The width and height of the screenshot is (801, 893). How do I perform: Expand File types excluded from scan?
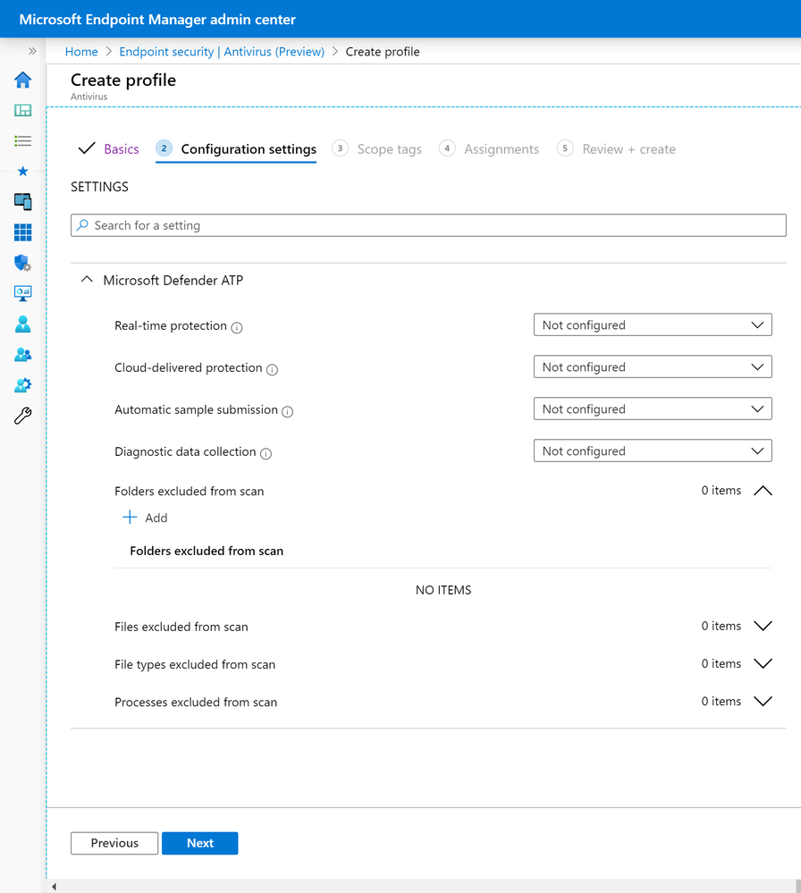(x=763, y=663)
